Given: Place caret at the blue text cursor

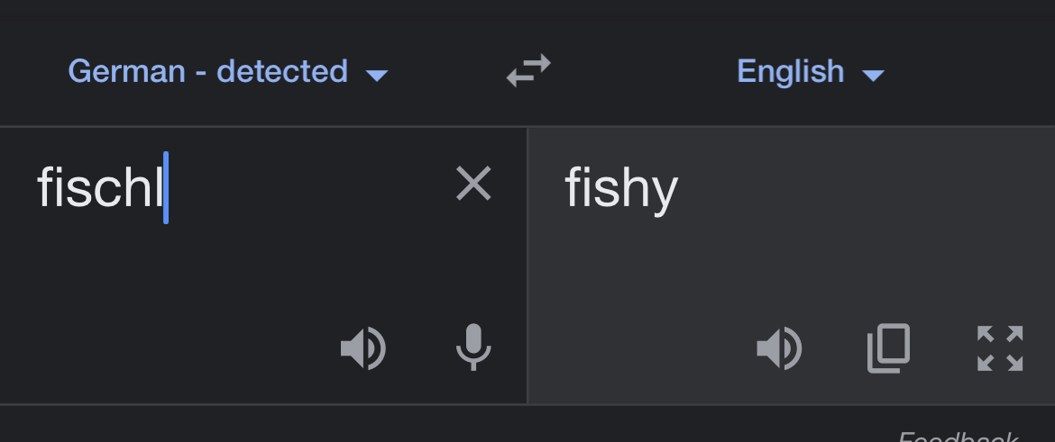Looking at the screenshot, I should coord(166,188).
